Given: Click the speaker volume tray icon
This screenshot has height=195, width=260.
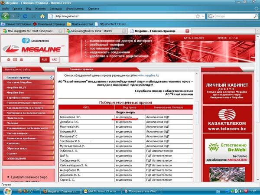Looking at the screenshot, I should click(242, 191).
